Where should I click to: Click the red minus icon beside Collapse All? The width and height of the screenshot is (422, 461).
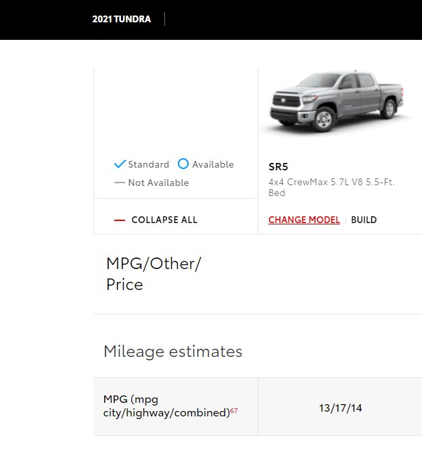(x=120, y=220)
